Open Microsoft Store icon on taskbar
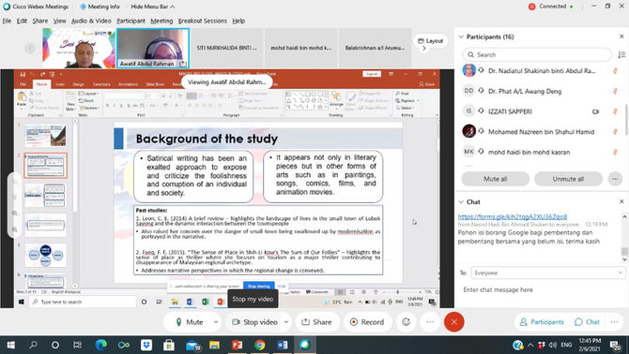The image size is (629, 354). pyautogui.click(x=169, y=345)
